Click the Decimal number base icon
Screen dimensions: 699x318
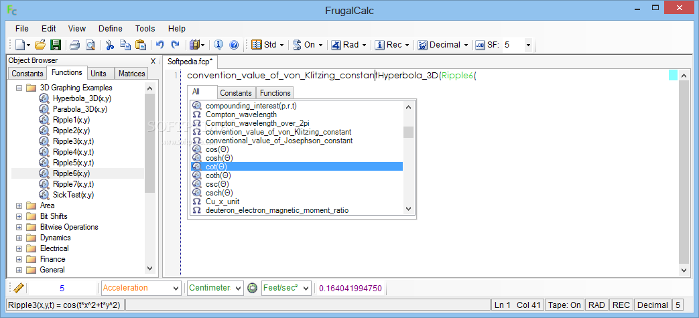pyautogui.click(x=423, y=45)
